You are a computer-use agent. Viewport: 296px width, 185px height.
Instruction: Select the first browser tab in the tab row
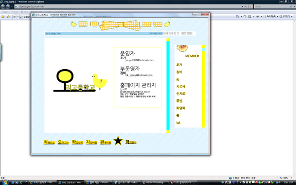coord(25,17)
